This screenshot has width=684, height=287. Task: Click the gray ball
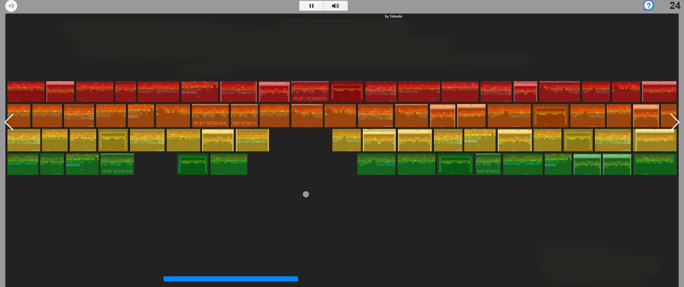306,194
